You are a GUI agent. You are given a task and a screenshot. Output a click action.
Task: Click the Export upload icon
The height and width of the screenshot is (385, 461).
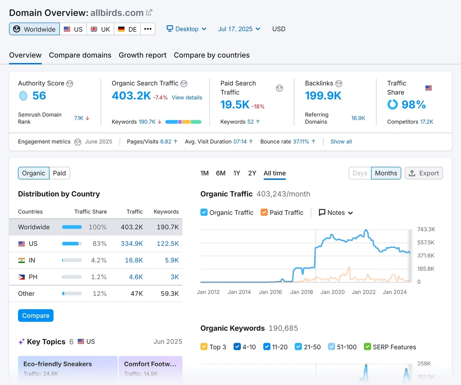click(412, 173)
